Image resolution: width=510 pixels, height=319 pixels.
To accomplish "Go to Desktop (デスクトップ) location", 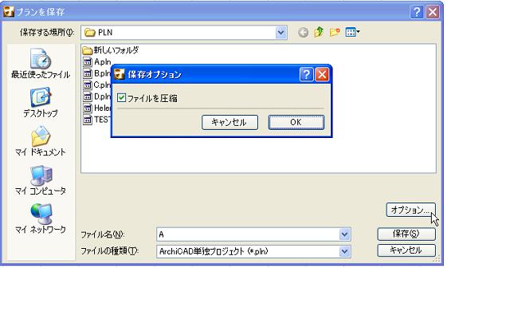I will tap(40, 103).
